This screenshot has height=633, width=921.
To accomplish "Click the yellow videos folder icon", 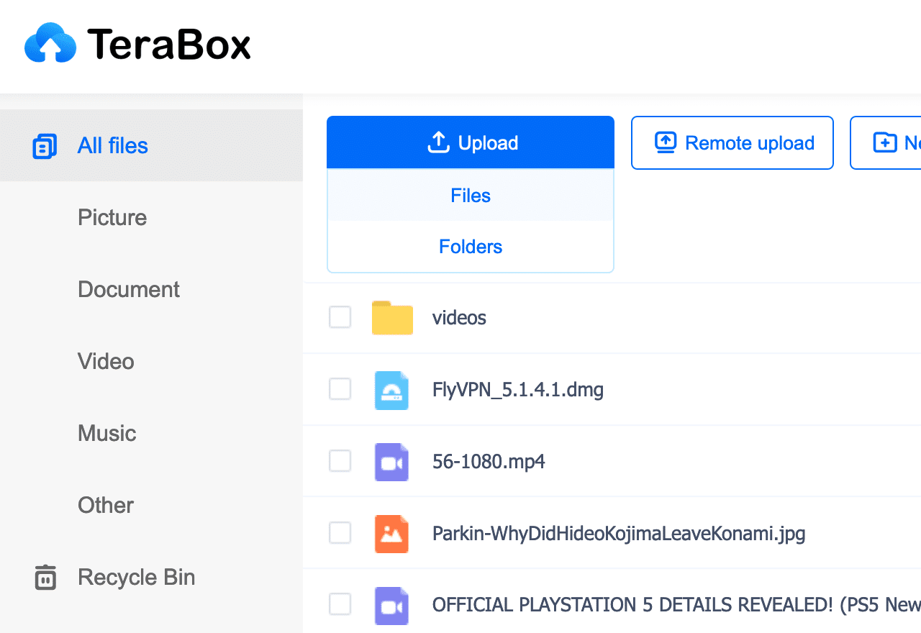I will (392, 317).
